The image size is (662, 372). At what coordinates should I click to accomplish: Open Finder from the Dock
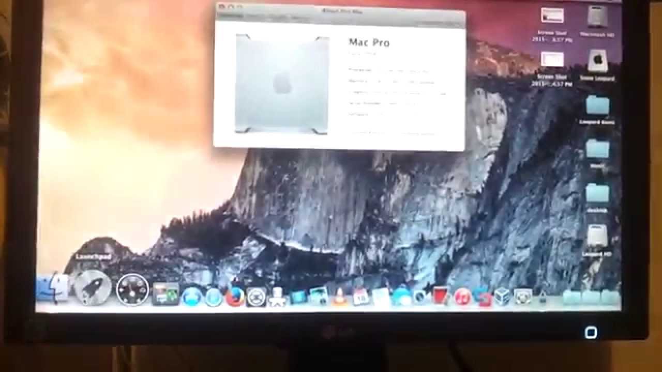[x=53, y=288]
